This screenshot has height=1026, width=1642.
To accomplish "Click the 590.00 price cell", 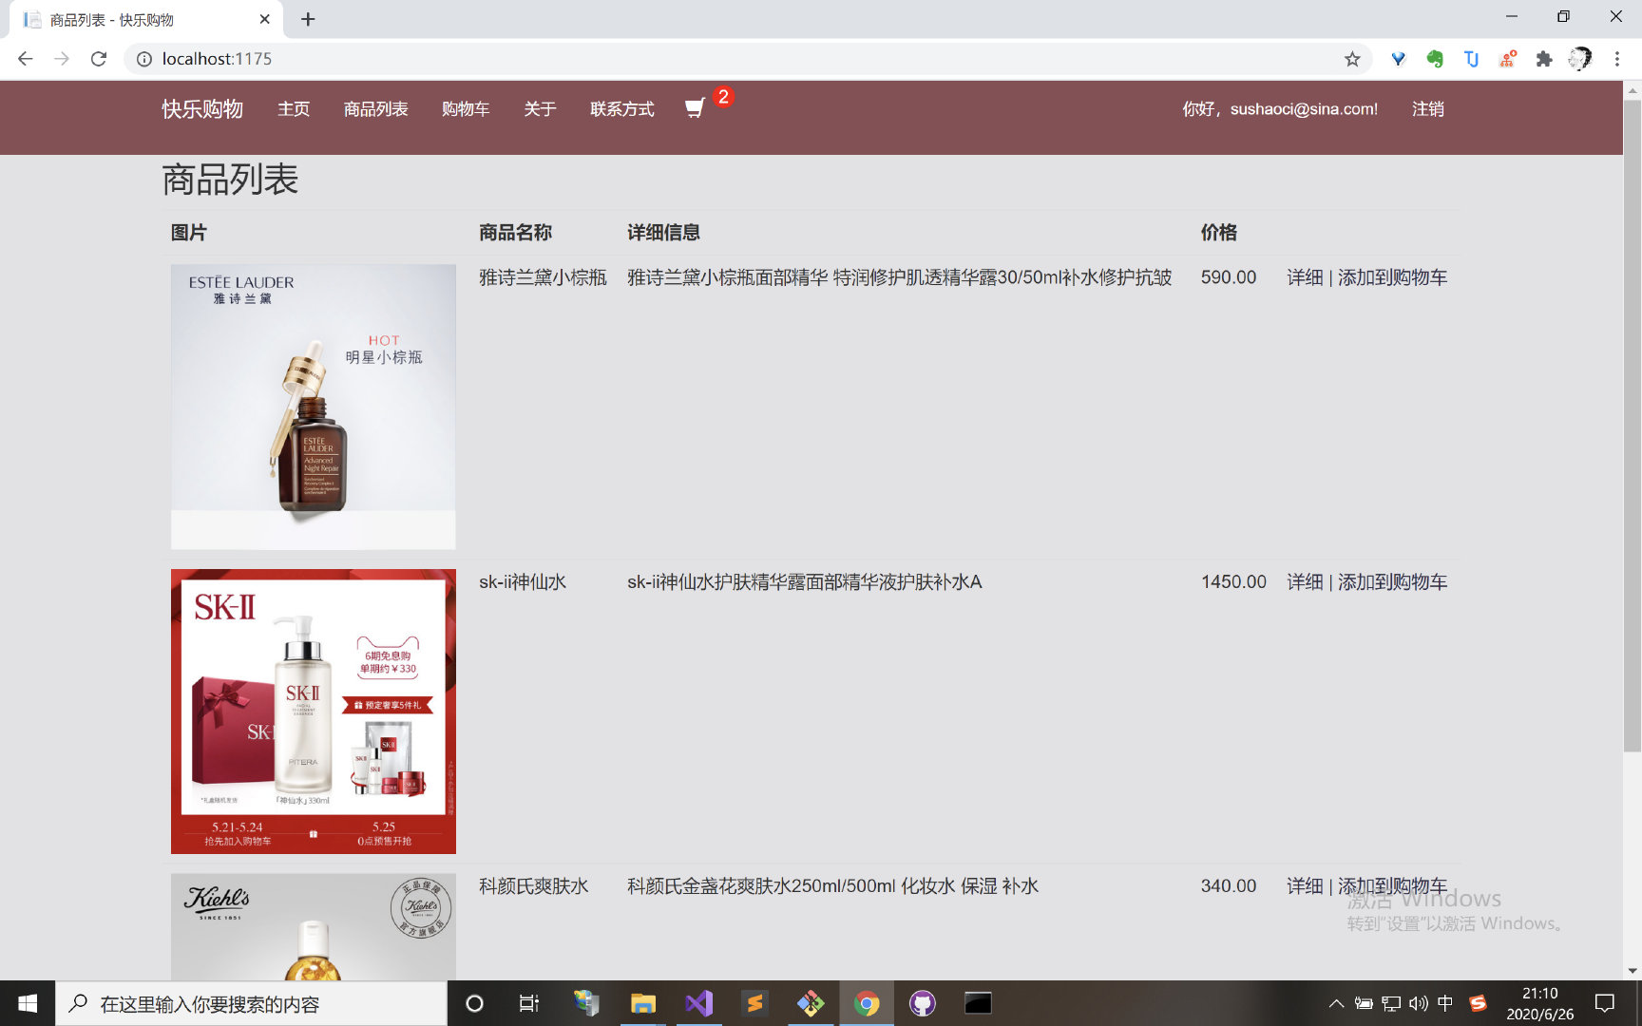I will (1229, 277).
